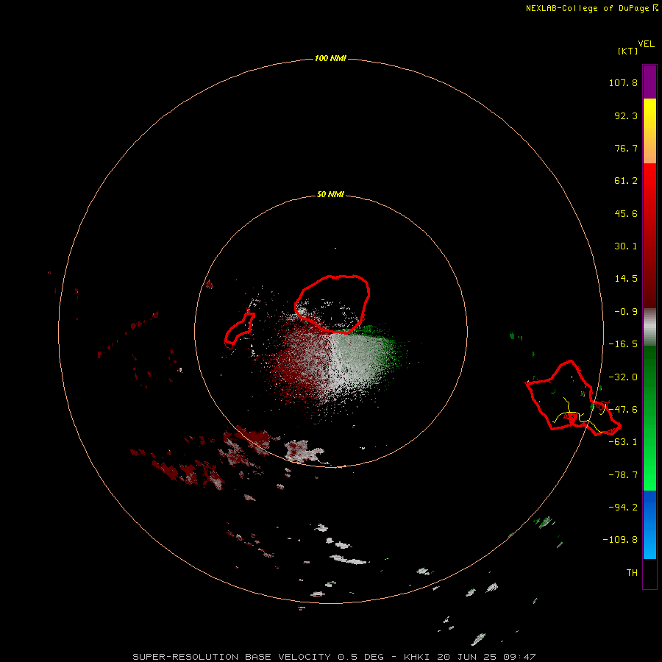The width and height of the screenshot is (662, 662).
Task: Click the 76.7 legend value
Action: (x=626, y=148)
